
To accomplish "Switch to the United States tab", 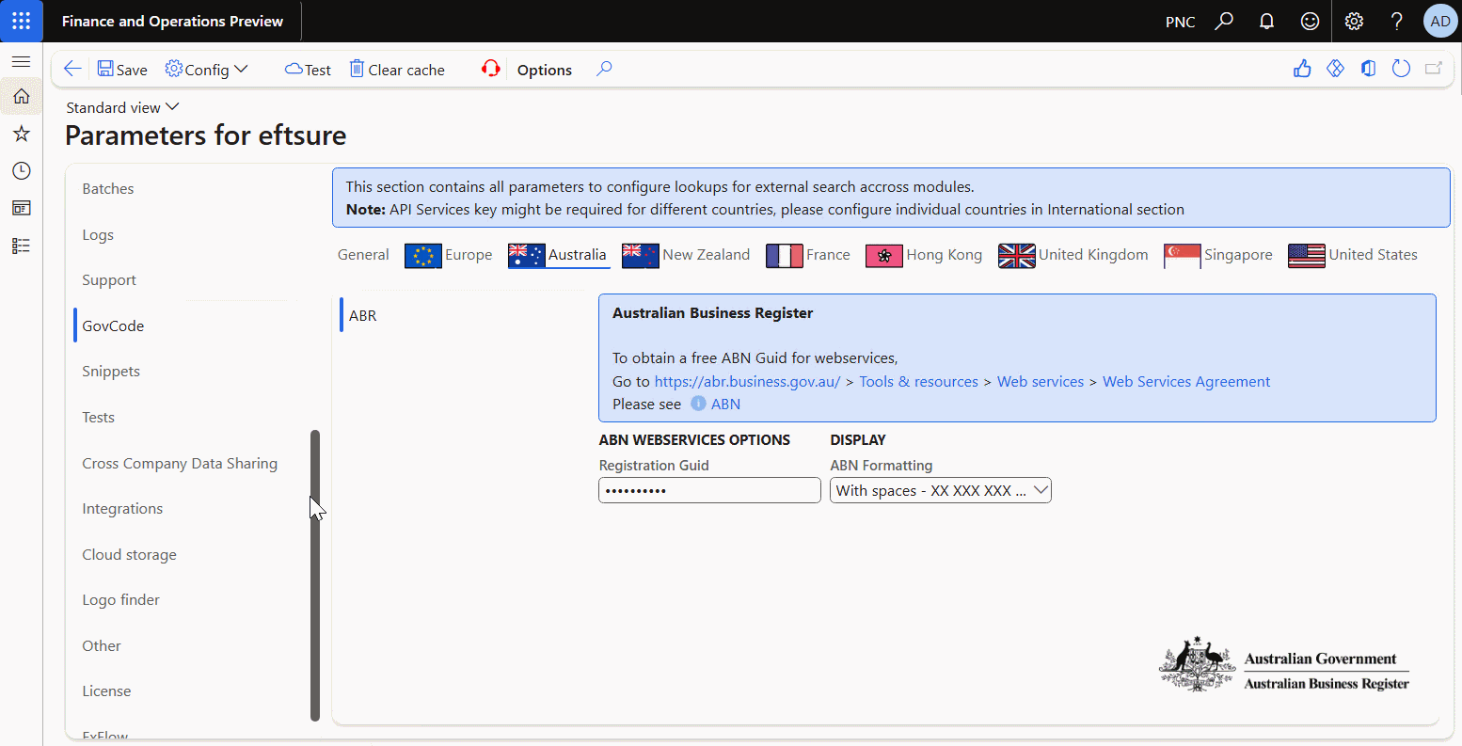I will tap(1353, 255).
